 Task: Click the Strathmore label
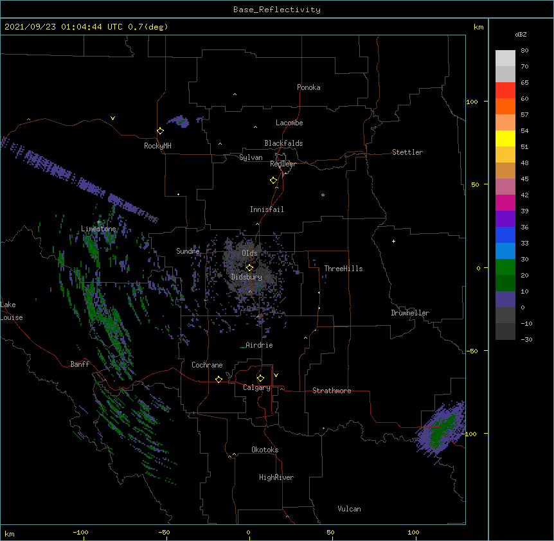click(x=332, y=391)
